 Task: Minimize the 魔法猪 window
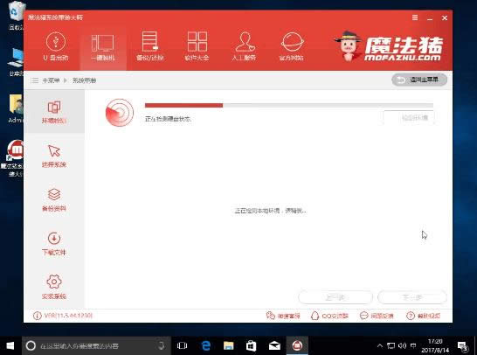tap(430, 18)
